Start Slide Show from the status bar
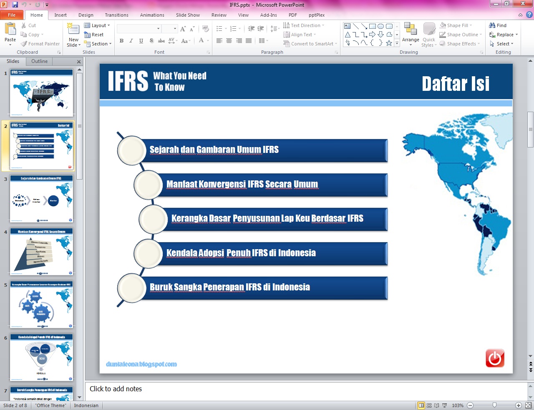The image size is (534, 410). point(445,405)
